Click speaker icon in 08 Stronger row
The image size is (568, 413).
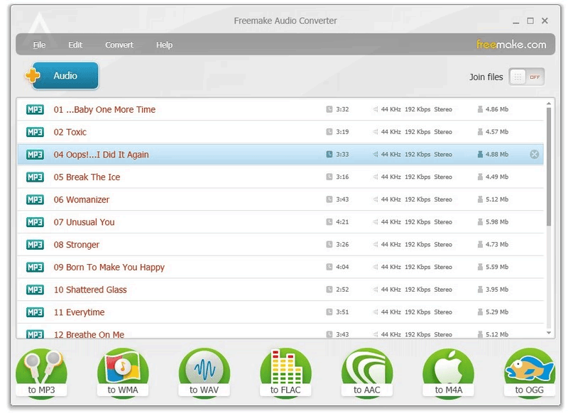pos(376,244)
